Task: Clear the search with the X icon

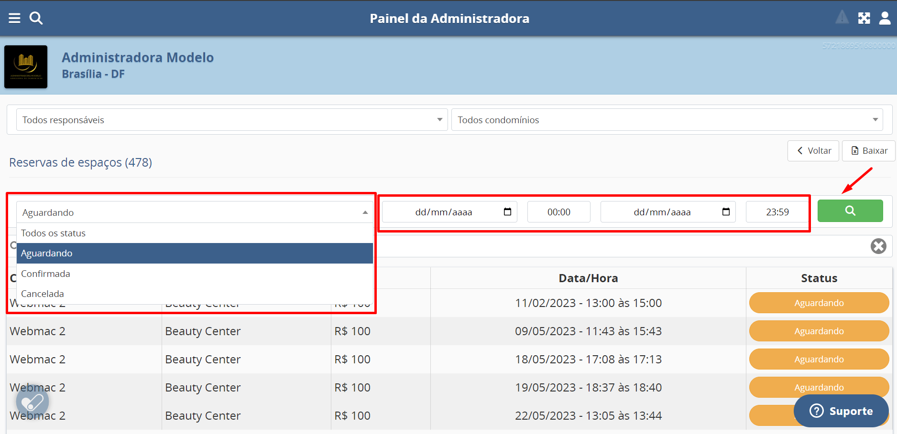Action: (878, 246)
